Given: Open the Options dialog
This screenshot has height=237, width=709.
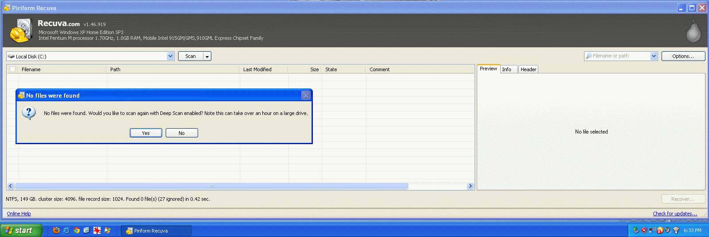Looking at the screenshot, I should [x=683, y=56].
